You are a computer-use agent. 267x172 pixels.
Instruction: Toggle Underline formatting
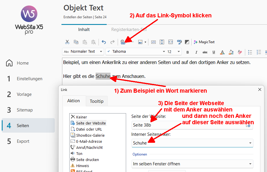click(x=214, y=52)
